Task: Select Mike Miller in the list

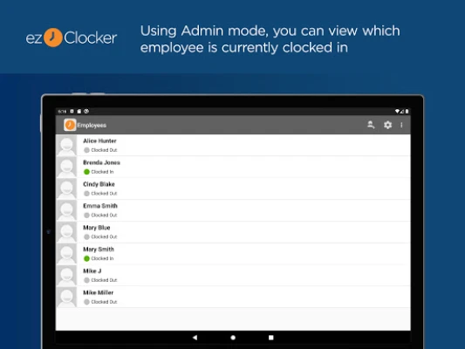Action: click(x=233, y=297)
